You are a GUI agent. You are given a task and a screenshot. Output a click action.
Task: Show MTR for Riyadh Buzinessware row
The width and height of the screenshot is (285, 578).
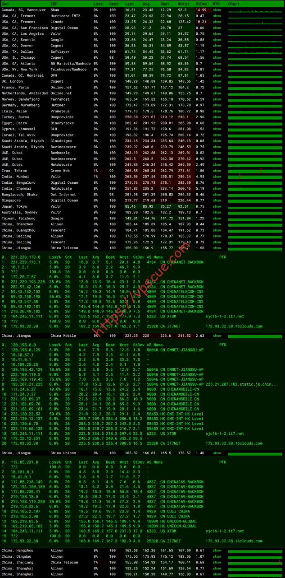217,147
